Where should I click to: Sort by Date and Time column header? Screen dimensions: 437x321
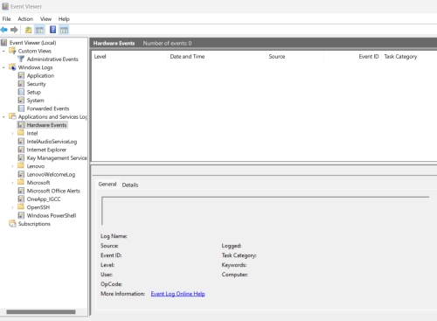click(217, 56)
